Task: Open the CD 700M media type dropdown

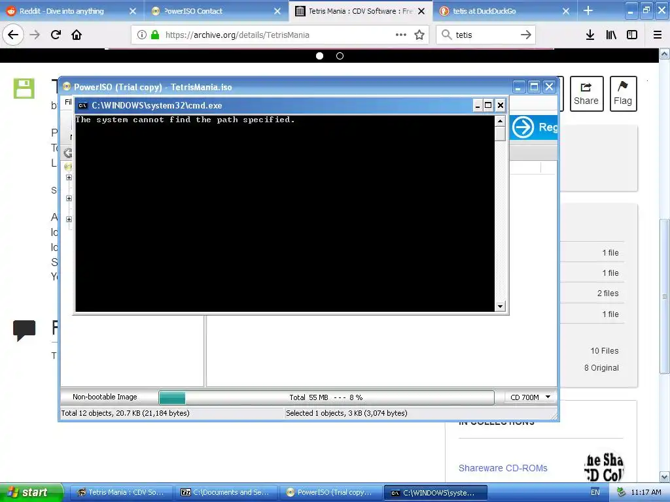Action: coord(530,397)
